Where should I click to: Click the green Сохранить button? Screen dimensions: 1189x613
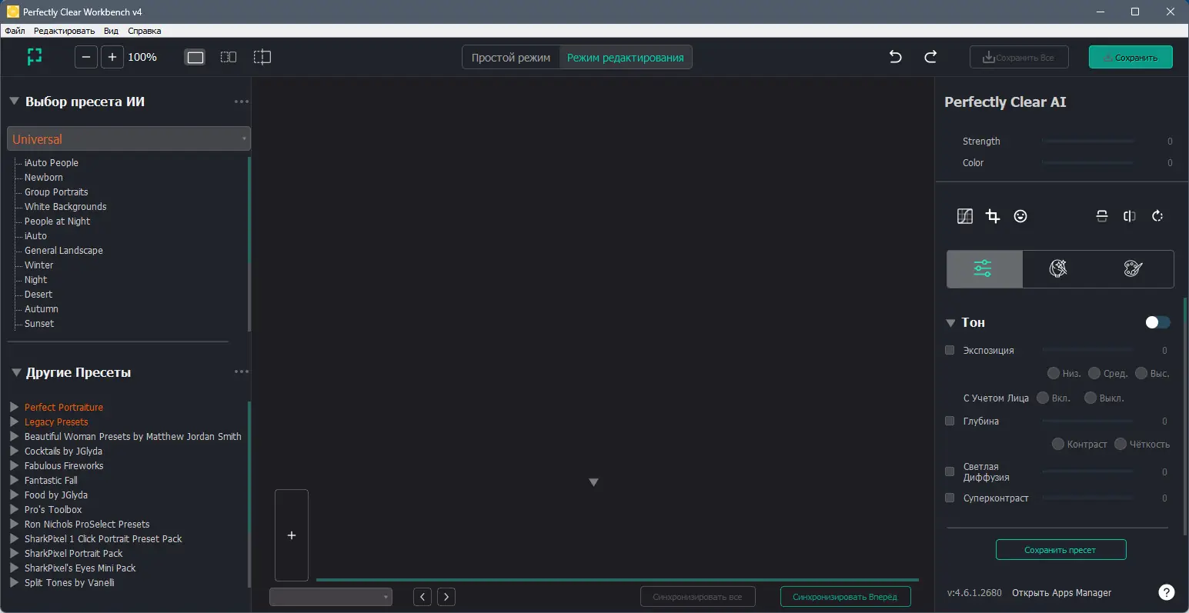(x=1131, y=58)
